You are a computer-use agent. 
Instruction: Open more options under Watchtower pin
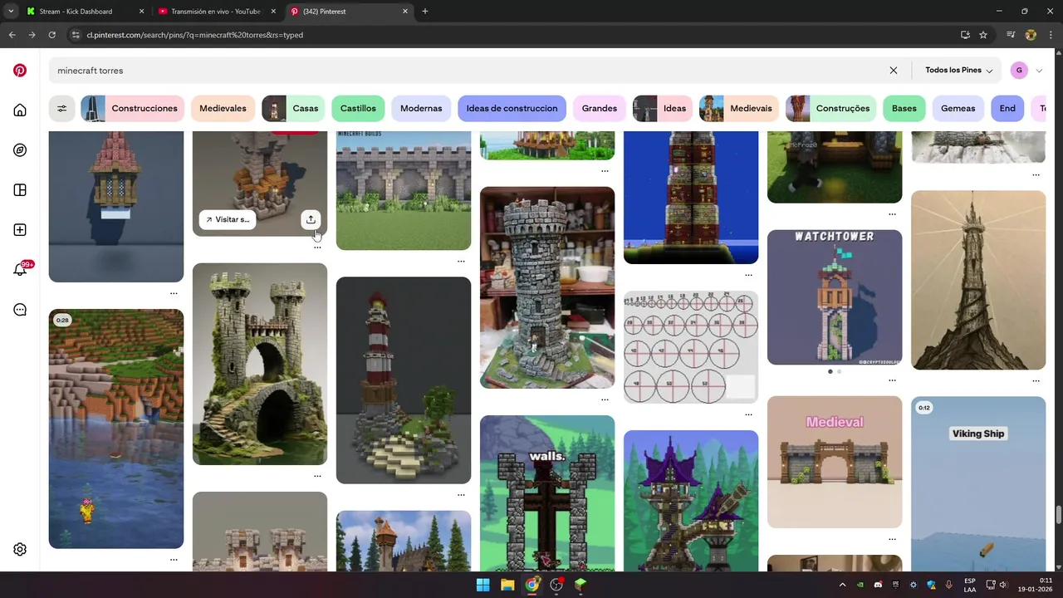892,380
